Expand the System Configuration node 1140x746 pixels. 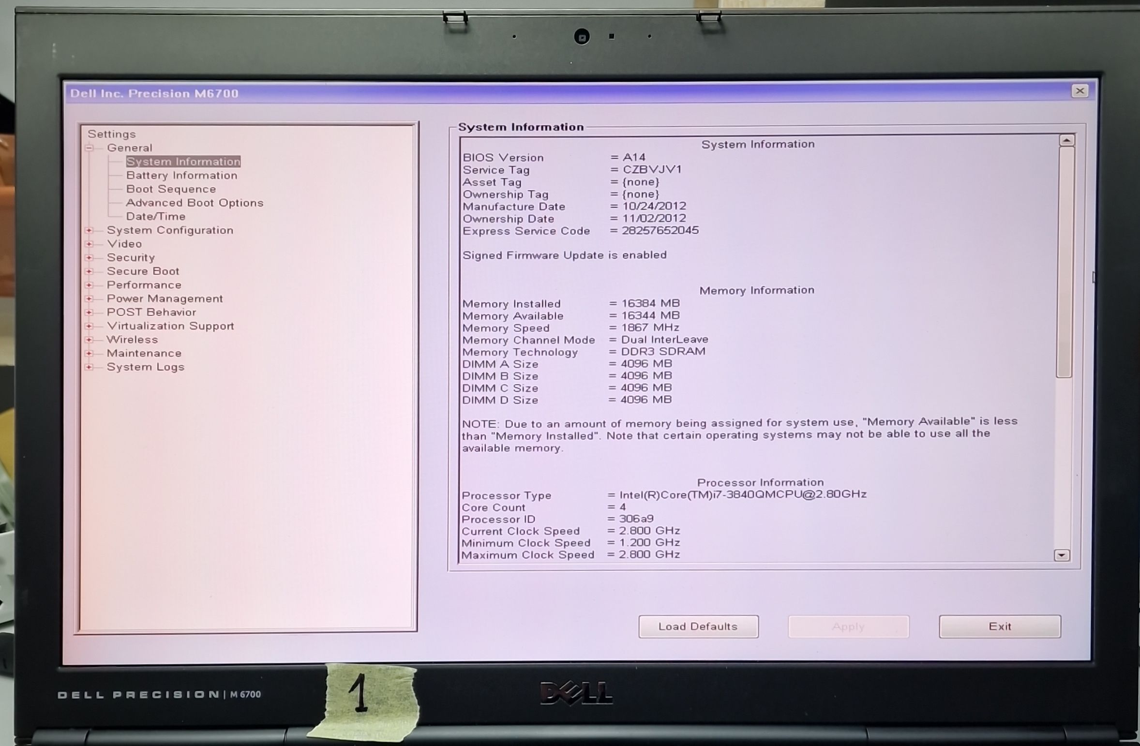(89, 230)
